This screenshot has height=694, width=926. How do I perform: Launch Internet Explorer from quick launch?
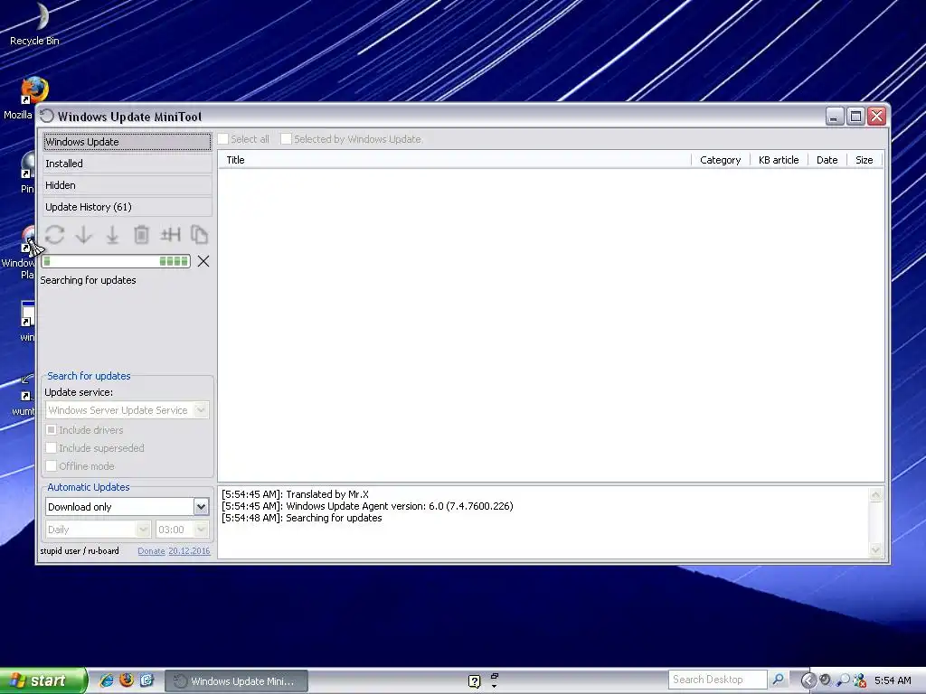point(107,680)
